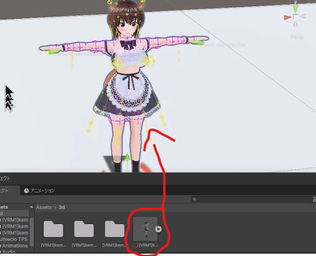
Task: Open the Animations folder in the tree
Action: coord(14,246)
